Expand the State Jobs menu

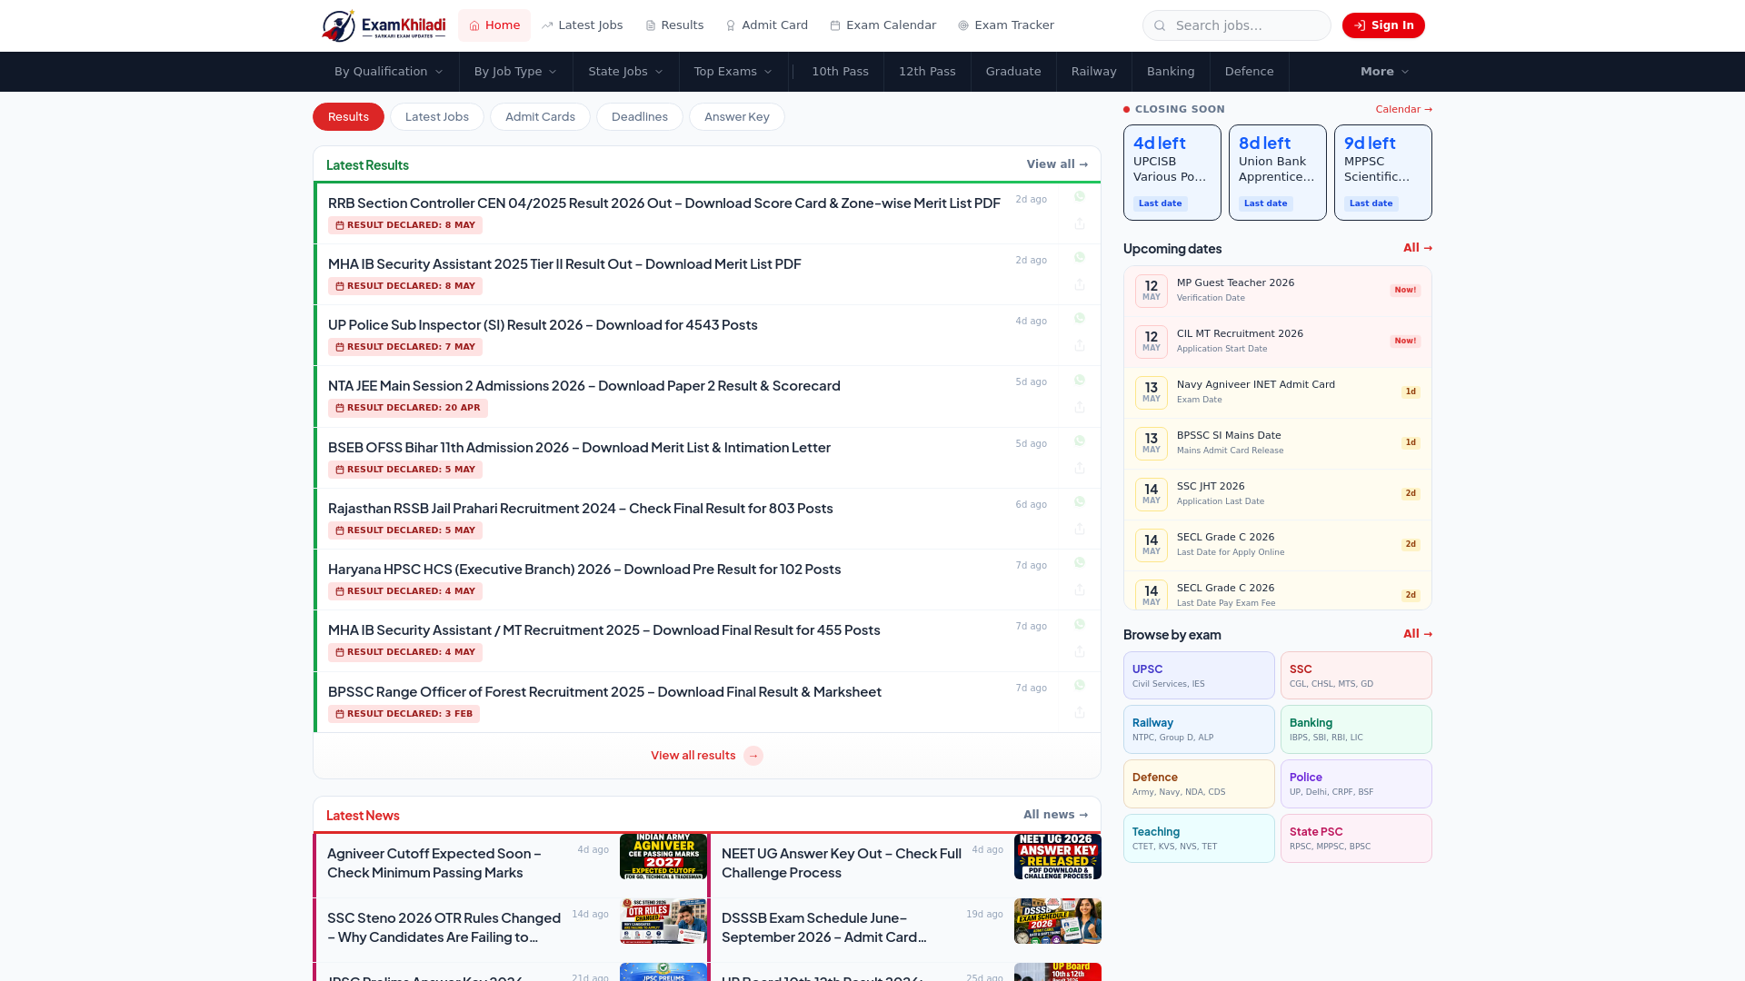pos(625,72)
